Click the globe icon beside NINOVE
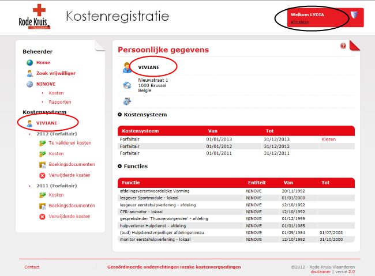Screen dimensions: 375x276 click(x=29, y=84)
